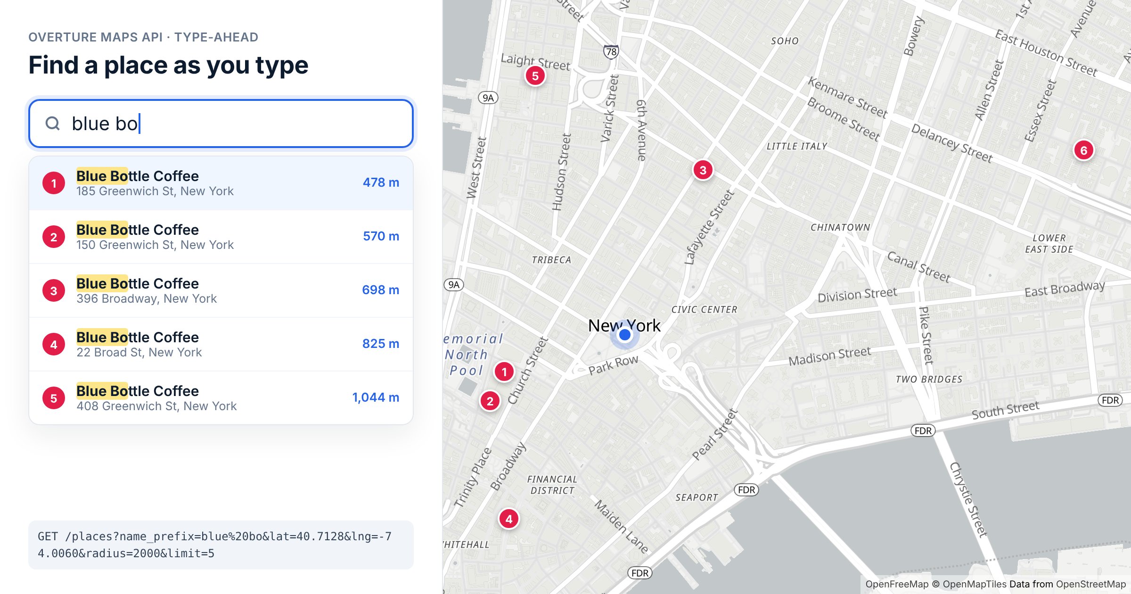Screen dimensions: 1131x594
Task: Click the 'New York' city label on map
Action: pyautogui.click(x=624, y=325)
